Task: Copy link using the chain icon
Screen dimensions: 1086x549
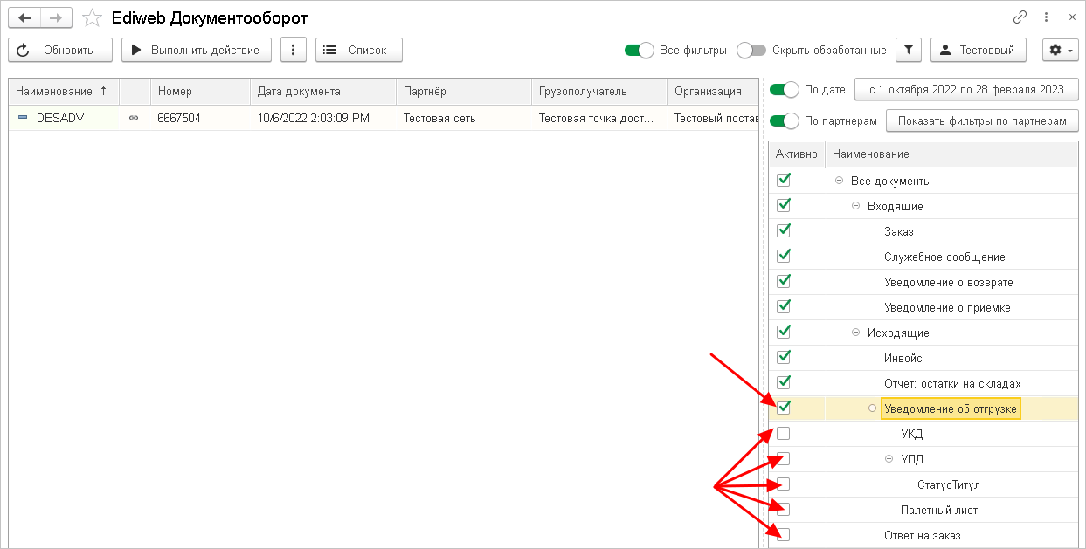Action: (x=1020, y=17)
